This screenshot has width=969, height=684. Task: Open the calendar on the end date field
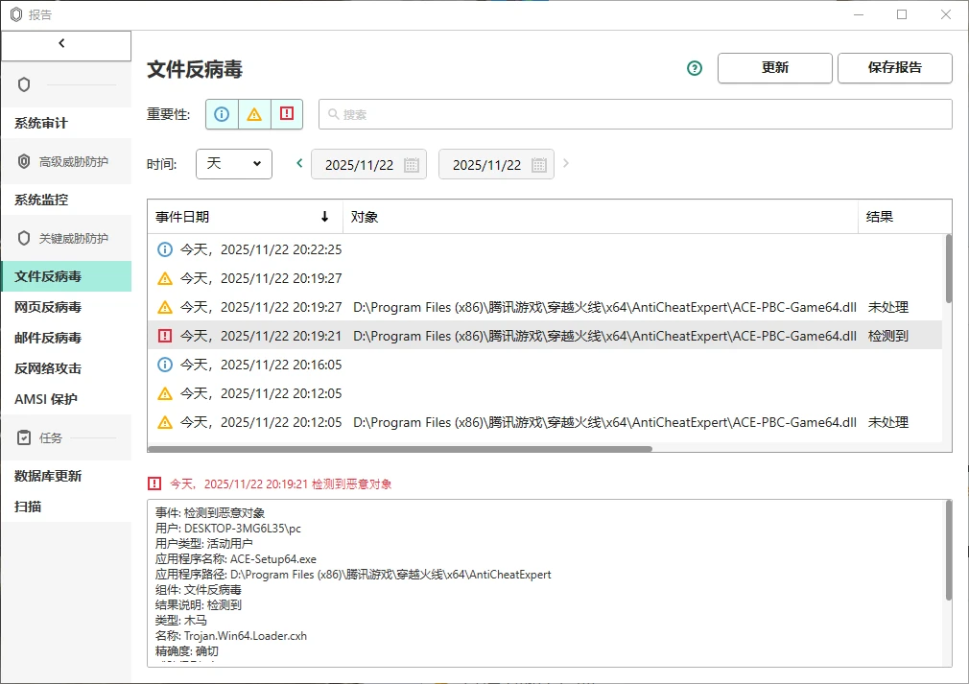click(x=540, y=163)
